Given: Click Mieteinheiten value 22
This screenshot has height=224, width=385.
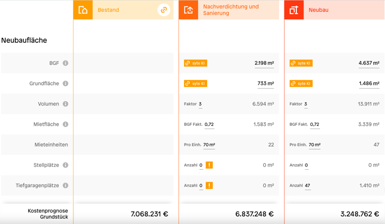Looking at the screenshot, I should point(271,145).
